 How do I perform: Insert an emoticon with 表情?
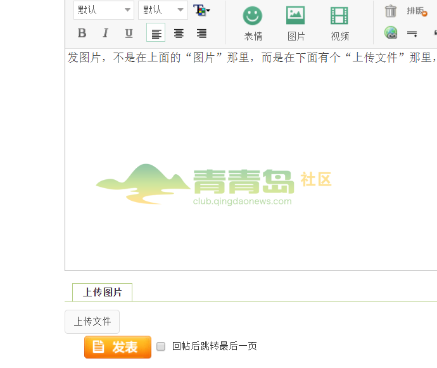coord(253,23)
